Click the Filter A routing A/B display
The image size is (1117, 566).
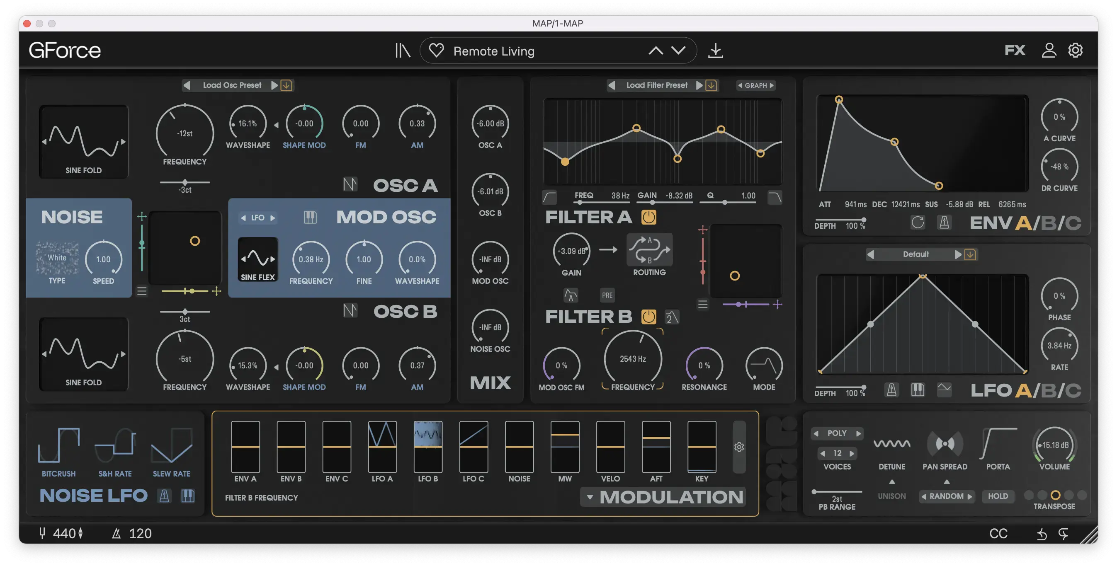click(649, 250)
